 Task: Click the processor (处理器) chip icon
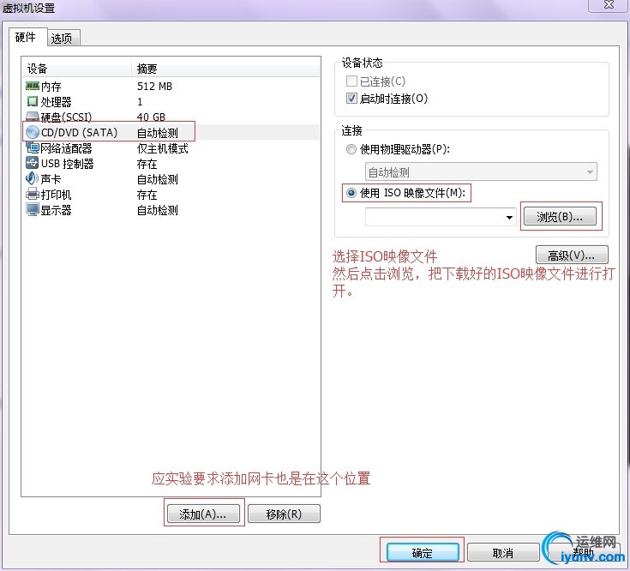tap(33, 101)
